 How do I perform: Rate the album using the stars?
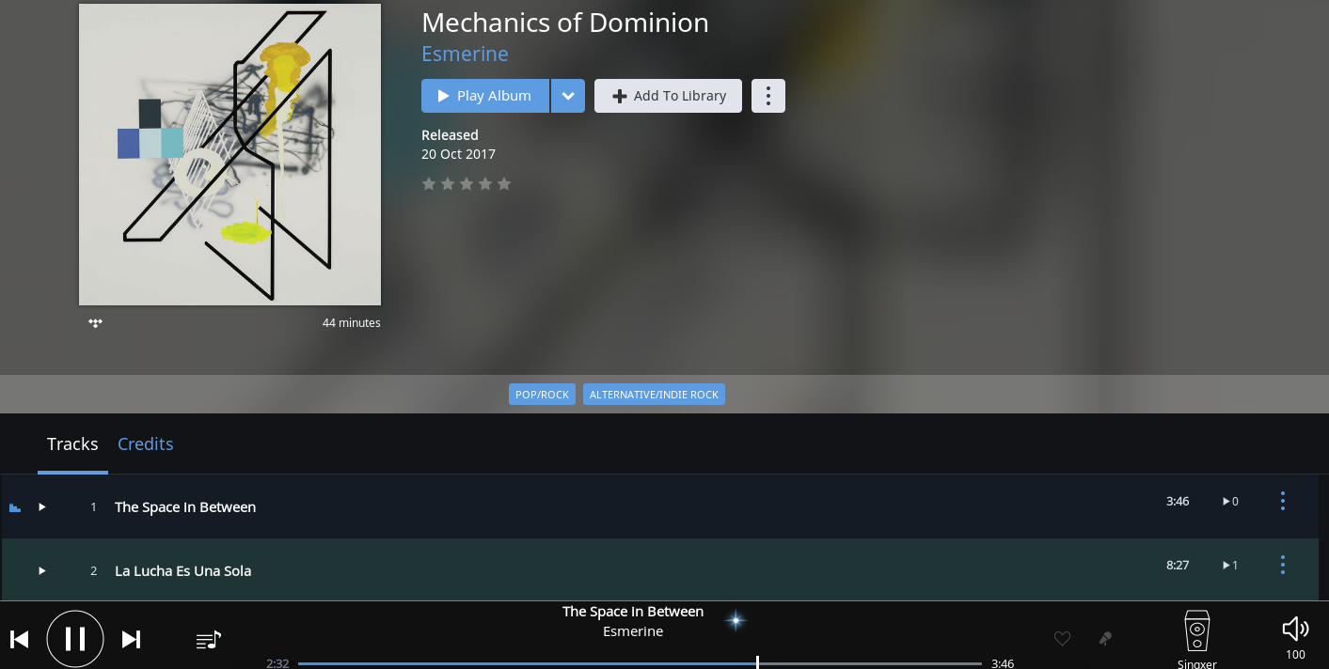click(467, 183)
